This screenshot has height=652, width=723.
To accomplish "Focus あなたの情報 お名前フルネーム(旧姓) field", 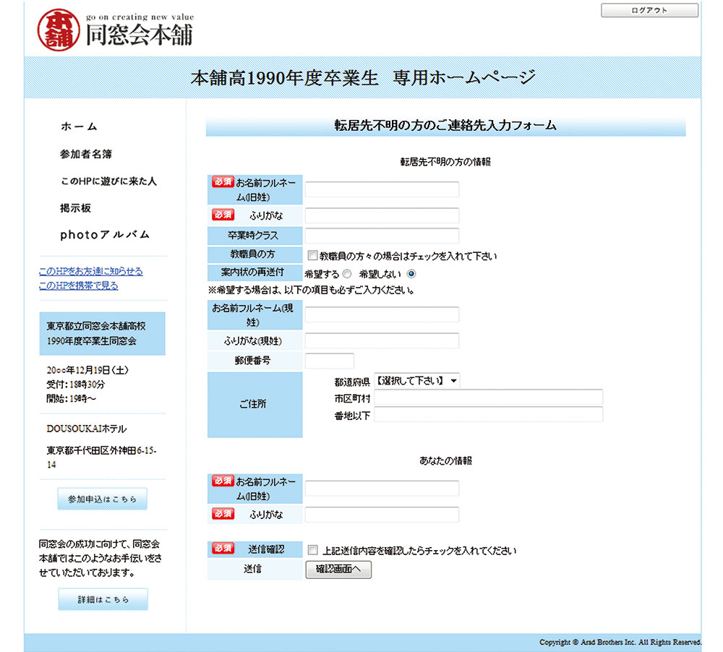I will click(x=382, y=489).
